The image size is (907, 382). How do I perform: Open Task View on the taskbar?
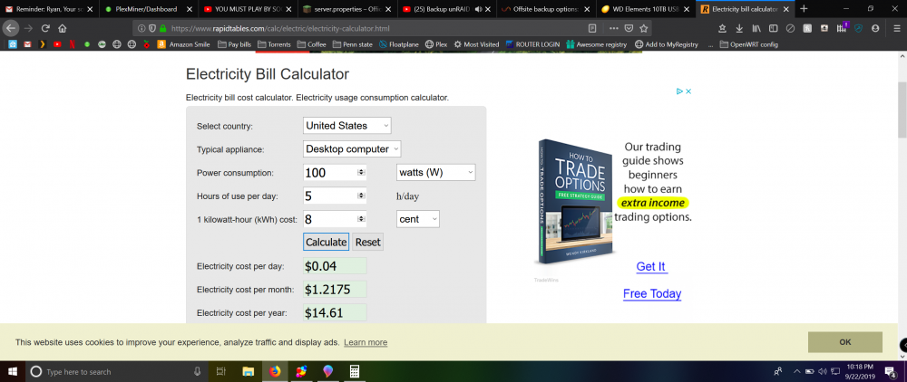(x=219, y=371)
